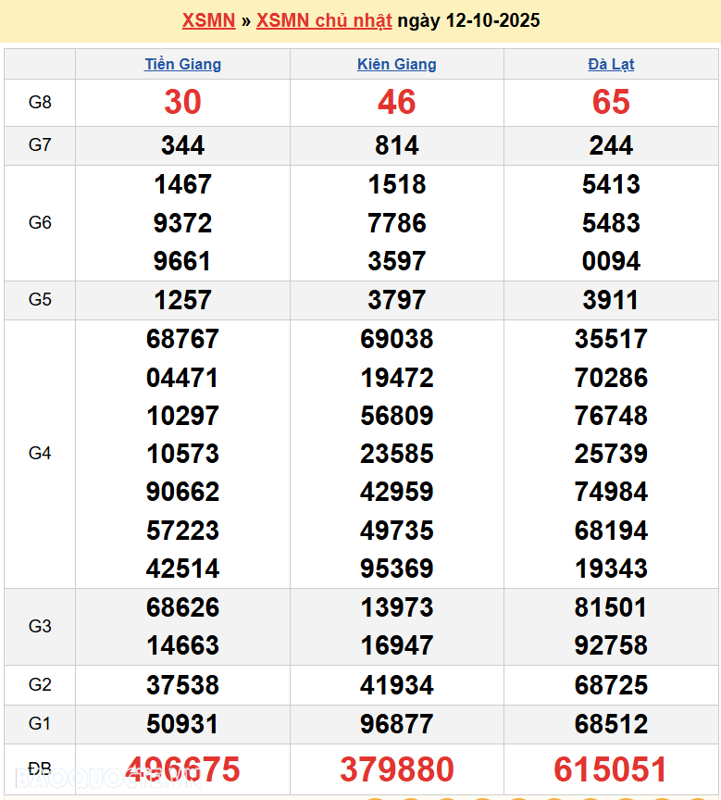
Task: Click Đà Lạt G8 result 65
Action: (x=611, y=103)
